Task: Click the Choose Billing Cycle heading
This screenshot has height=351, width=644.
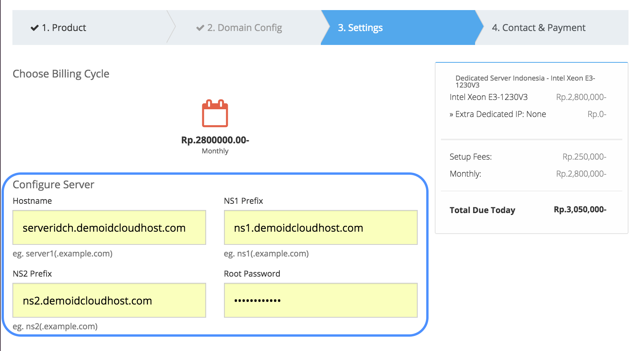Action: coord(60,74)
